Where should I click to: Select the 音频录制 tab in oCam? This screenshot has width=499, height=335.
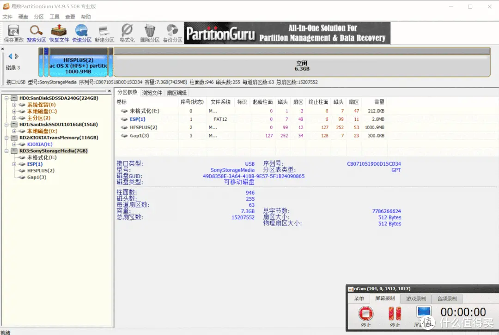pyautogui.click(x=447, y=299)
